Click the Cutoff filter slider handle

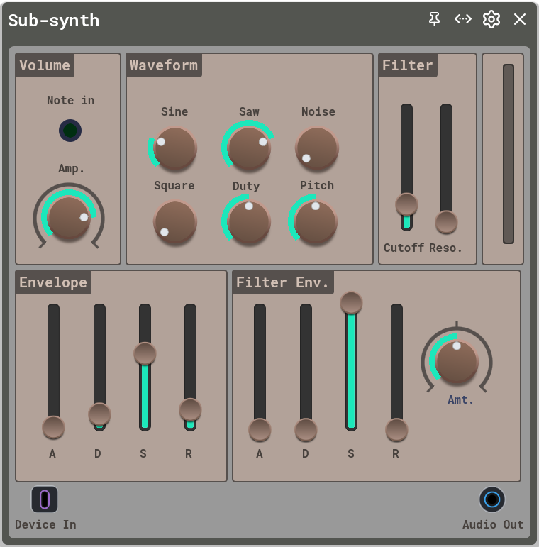406,204
